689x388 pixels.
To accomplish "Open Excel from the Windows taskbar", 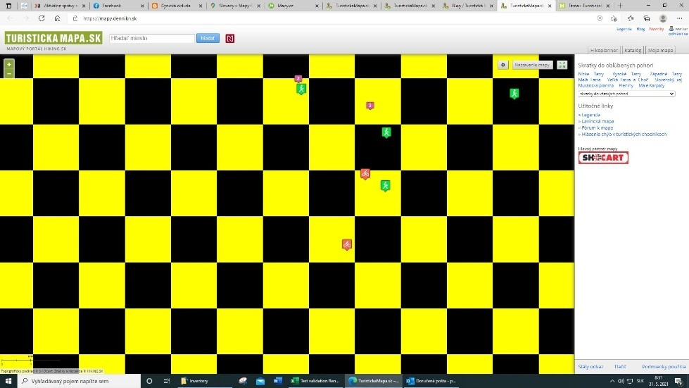I will 295,381.
